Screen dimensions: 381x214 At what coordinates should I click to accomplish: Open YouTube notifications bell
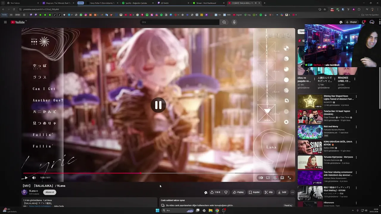(x=363, y=22)
